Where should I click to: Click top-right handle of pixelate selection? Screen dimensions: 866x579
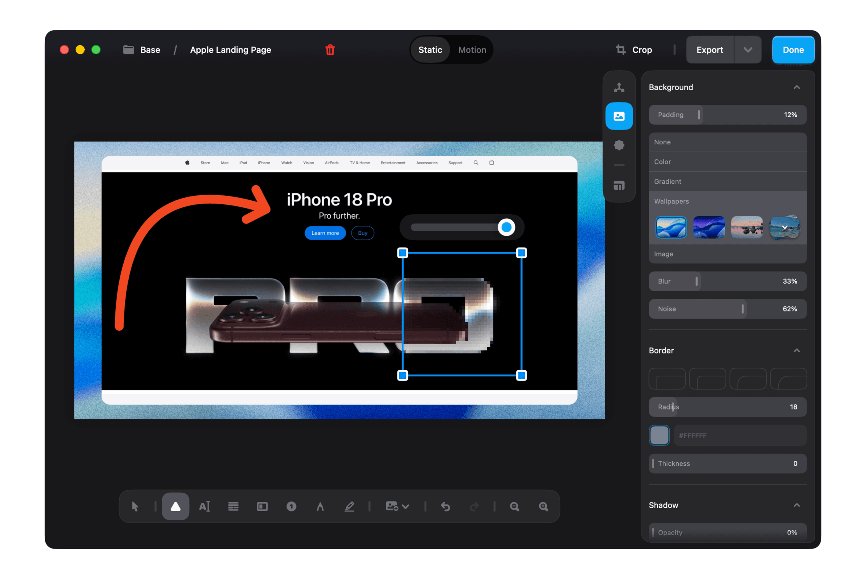[x=521, y=253]
